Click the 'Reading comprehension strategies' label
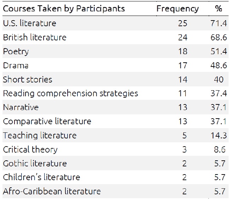 pyautogui.click(x=70, y=93)
